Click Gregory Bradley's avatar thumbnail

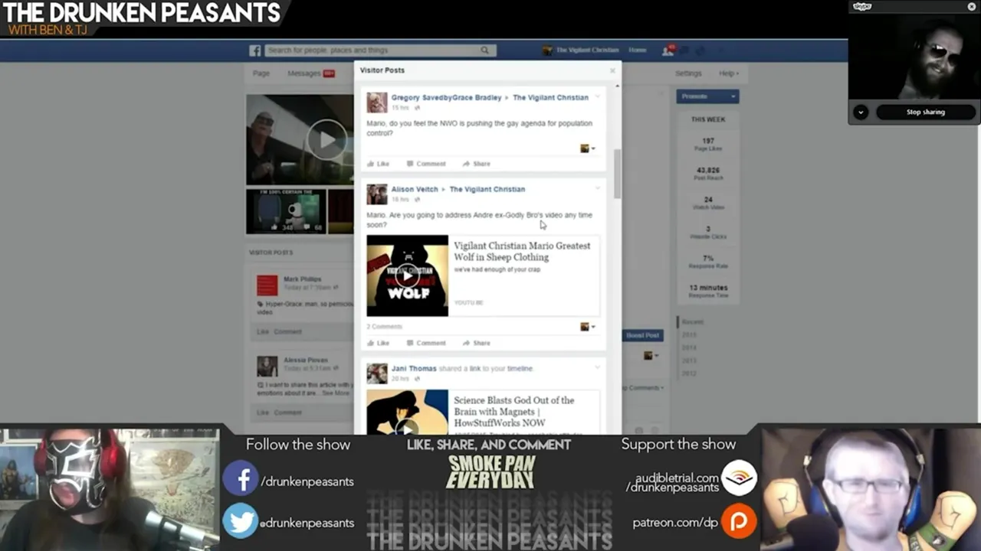coord(376,103)
